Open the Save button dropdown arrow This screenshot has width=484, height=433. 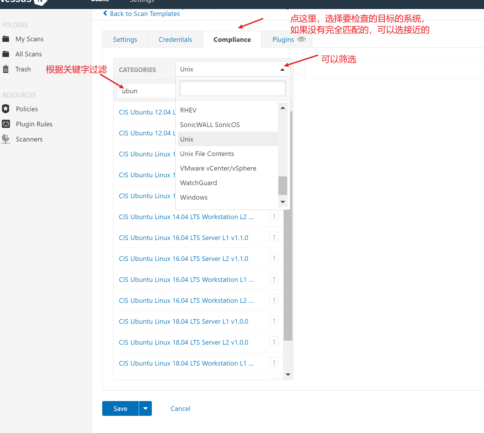coord(145,408)
